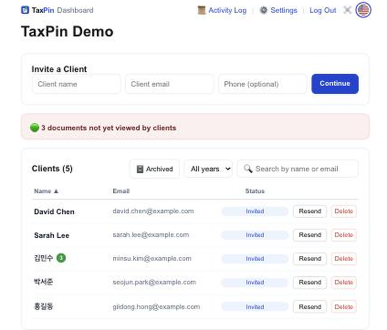Open the US flag language selector
Screen dimensions: 387x330
click(363, 10)
